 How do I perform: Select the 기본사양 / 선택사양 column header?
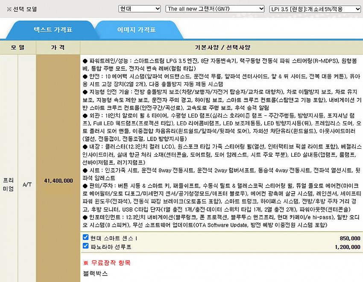(x=221, y=47)
